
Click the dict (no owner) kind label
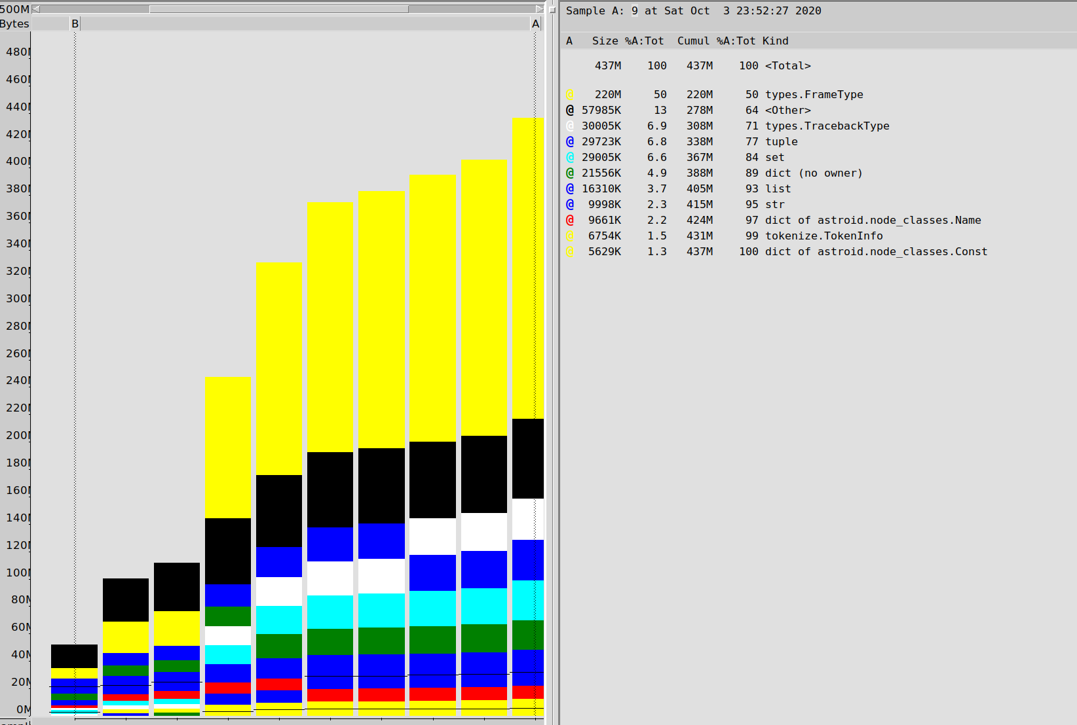click(x=814, y=173)
